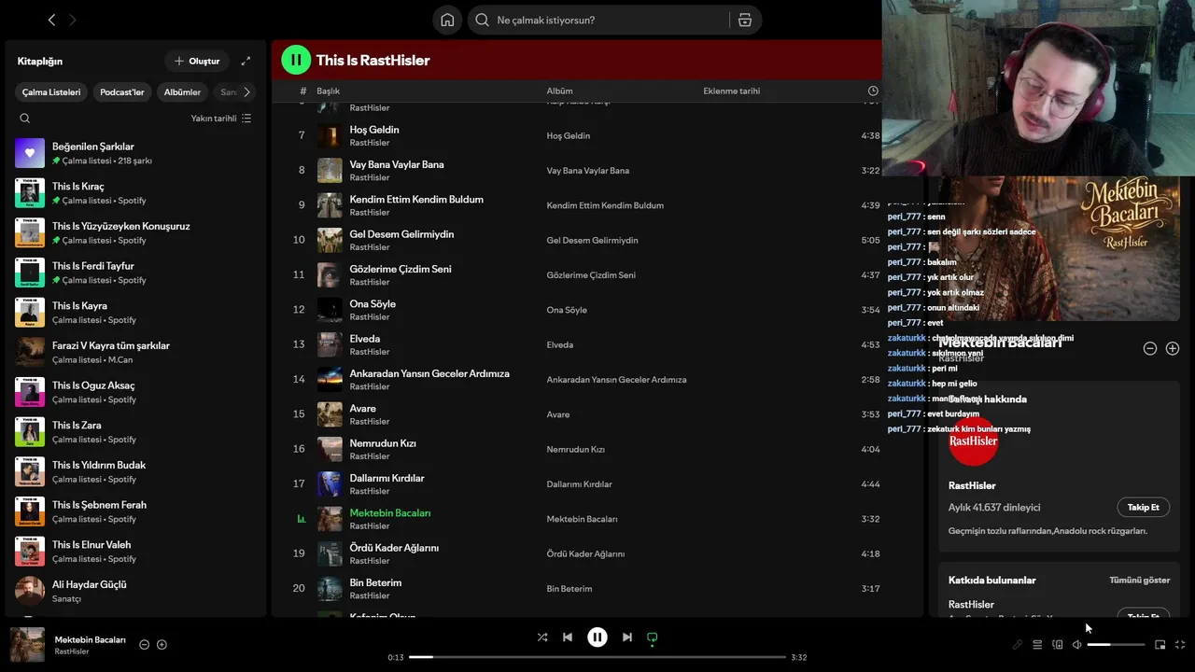This screenshot has height=672, width=1195.
Task: Open the Home page icon
Action: pos(447,20)
